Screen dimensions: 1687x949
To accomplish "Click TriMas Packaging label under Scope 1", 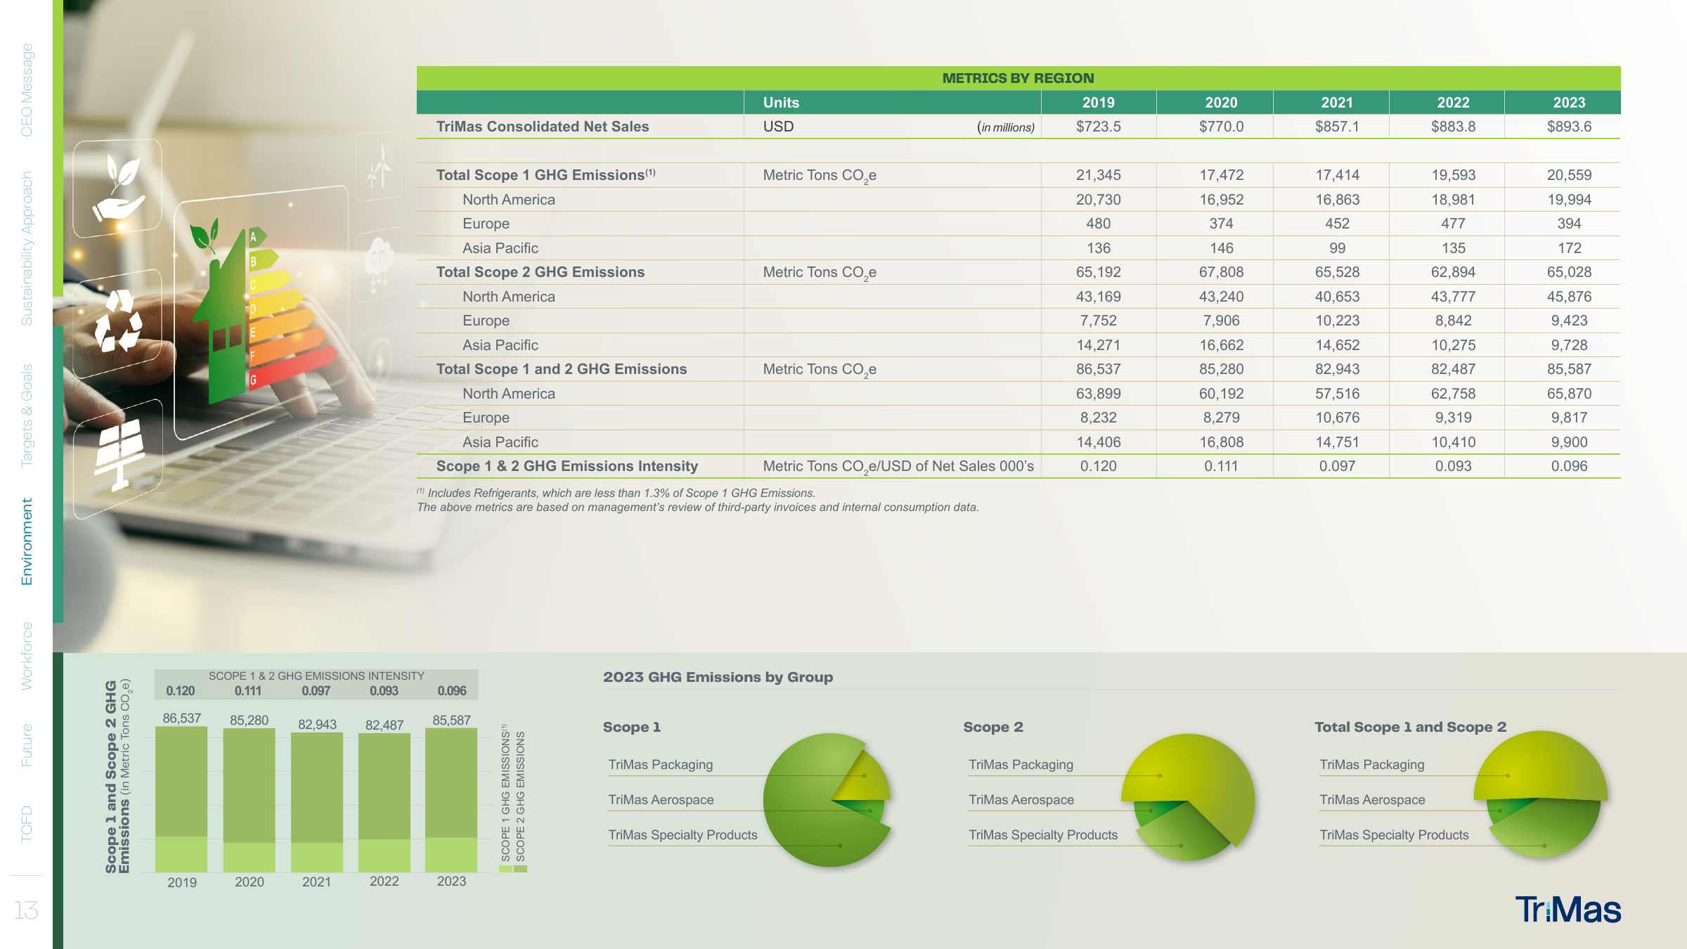I will tap(660, 764).
